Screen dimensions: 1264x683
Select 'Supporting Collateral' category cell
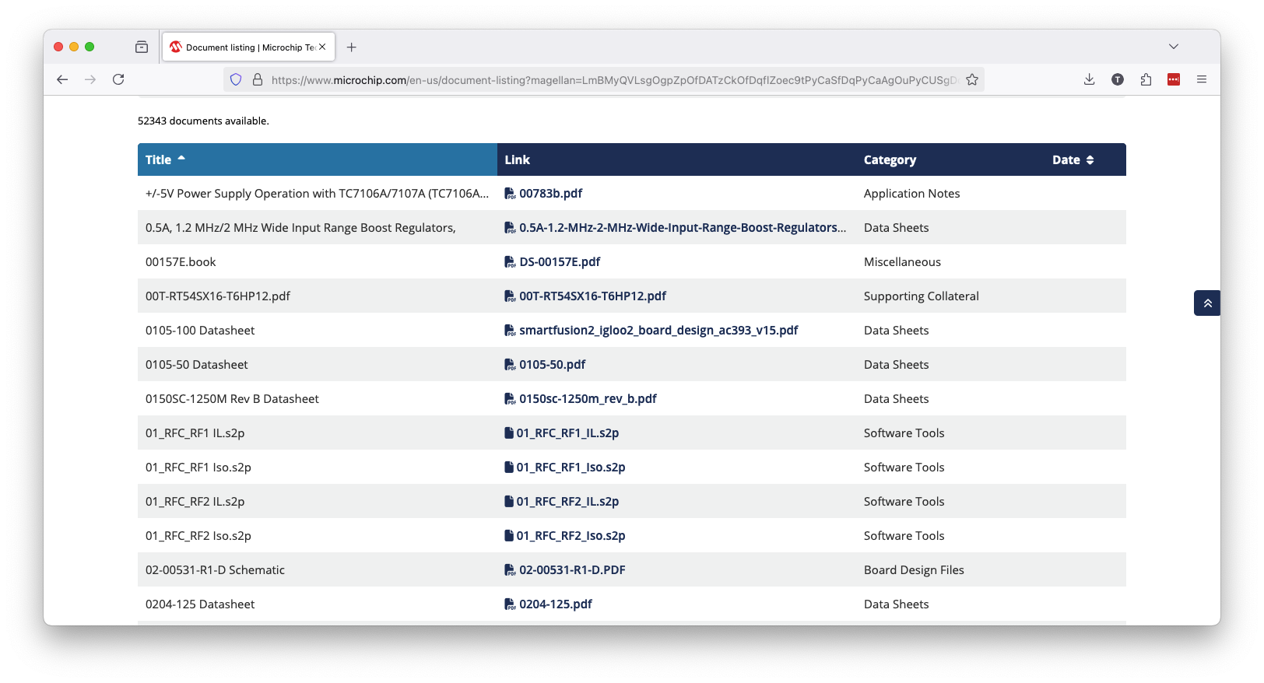click(x=922, y=296)
